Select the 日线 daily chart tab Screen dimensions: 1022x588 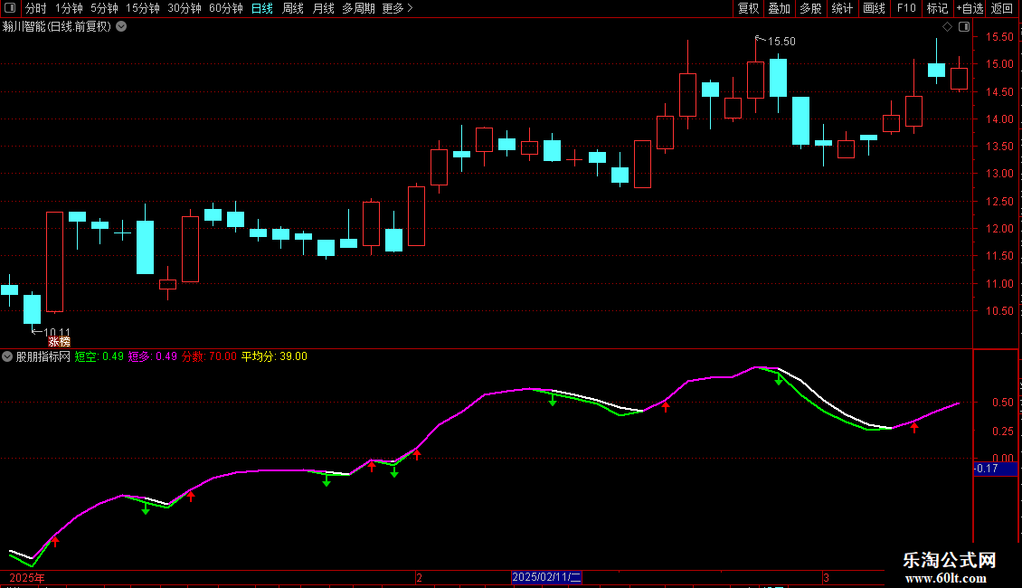[x=262, y=8]
